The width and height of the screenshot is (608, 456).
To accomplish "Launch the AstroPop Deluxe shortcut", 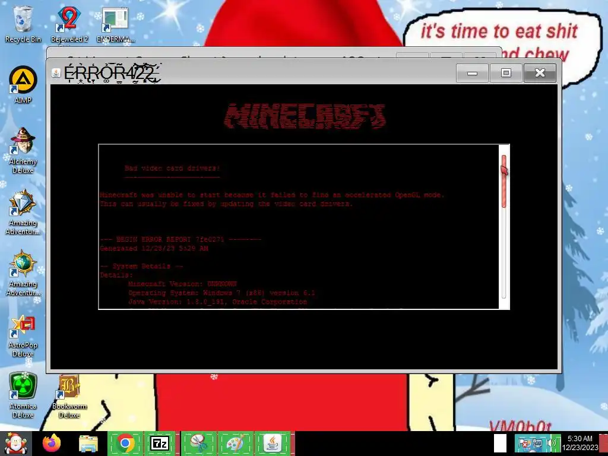I will pos(23,336).
